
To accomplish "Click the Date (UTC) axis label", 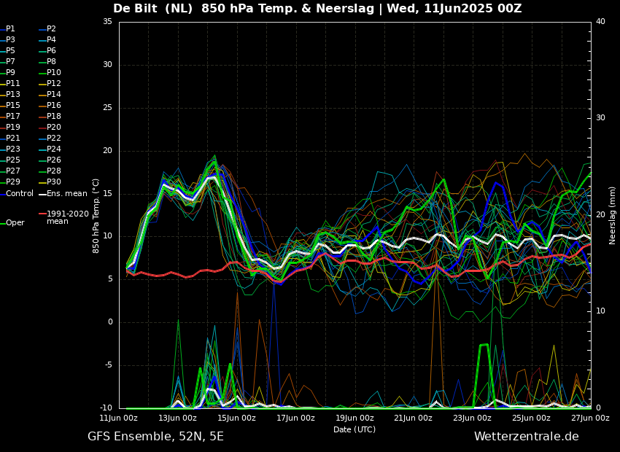I will 354,430.
